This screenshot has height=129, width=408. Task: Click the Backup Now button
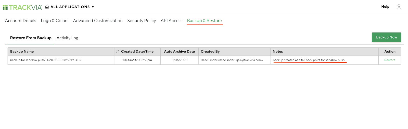[x=386, y=37]
